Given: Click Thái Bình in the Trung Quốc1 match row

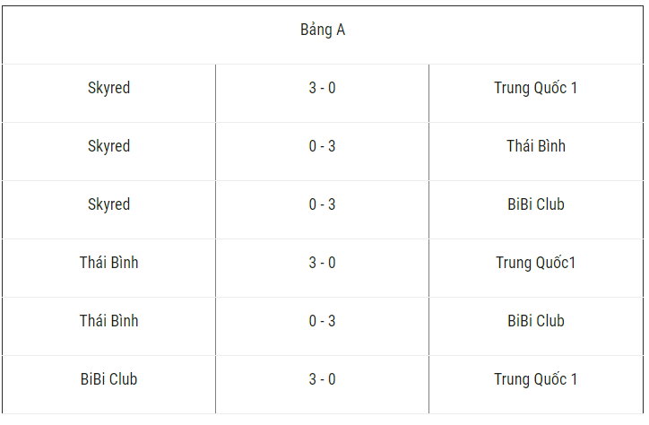Looking at the screenshot, I should [108, 263].
